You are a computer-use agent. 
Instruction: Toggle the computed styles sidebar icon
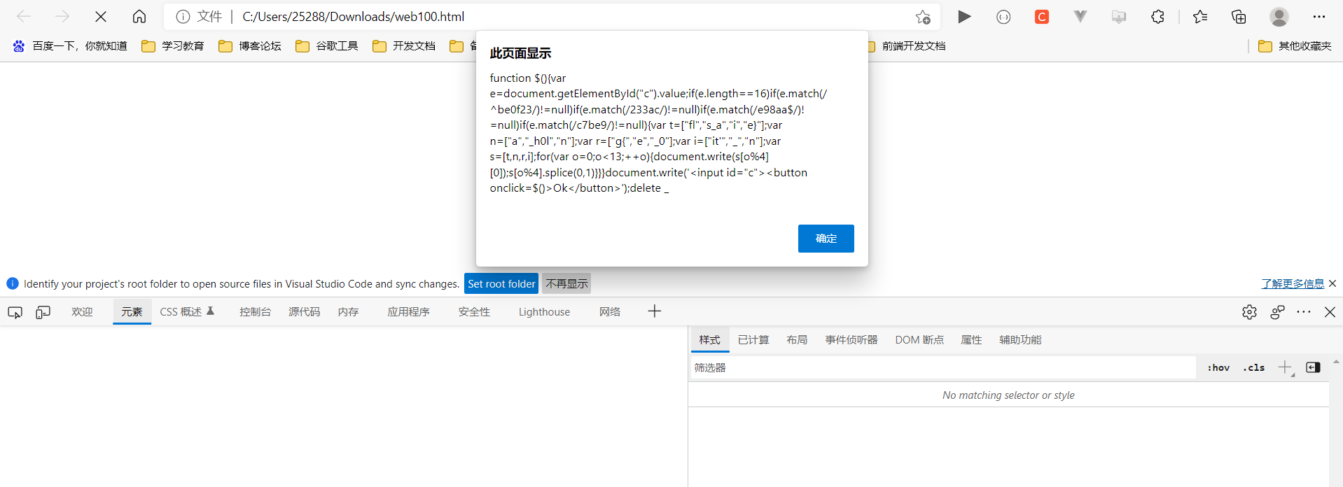pyautogui.click(x=1313, y=367)
